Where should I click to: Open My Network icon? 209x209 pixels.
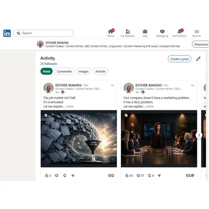click(x=127, y=31)
